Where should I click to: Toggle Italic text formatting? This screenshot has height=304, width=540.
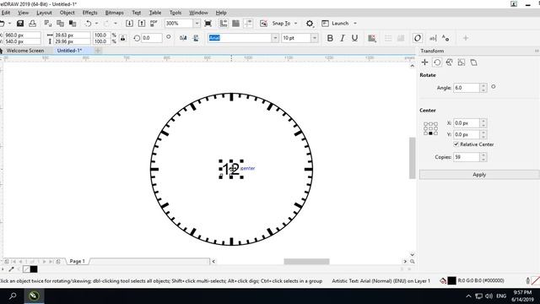pyautogui.click(x=343, y=38)
